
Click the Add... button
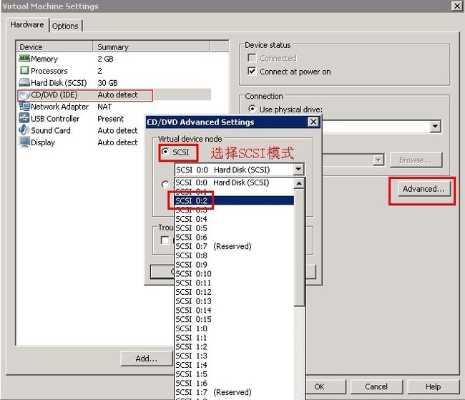pyautogui.click(x=147, y=358)
